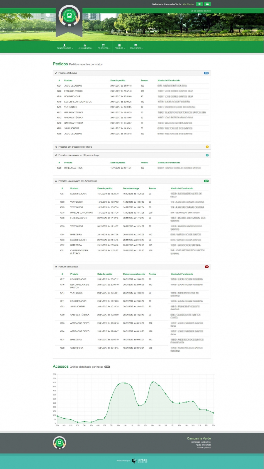The width and height of the screenshot is (264, 469).
Task: Click the blue 335 count badge
Action: 206,73
